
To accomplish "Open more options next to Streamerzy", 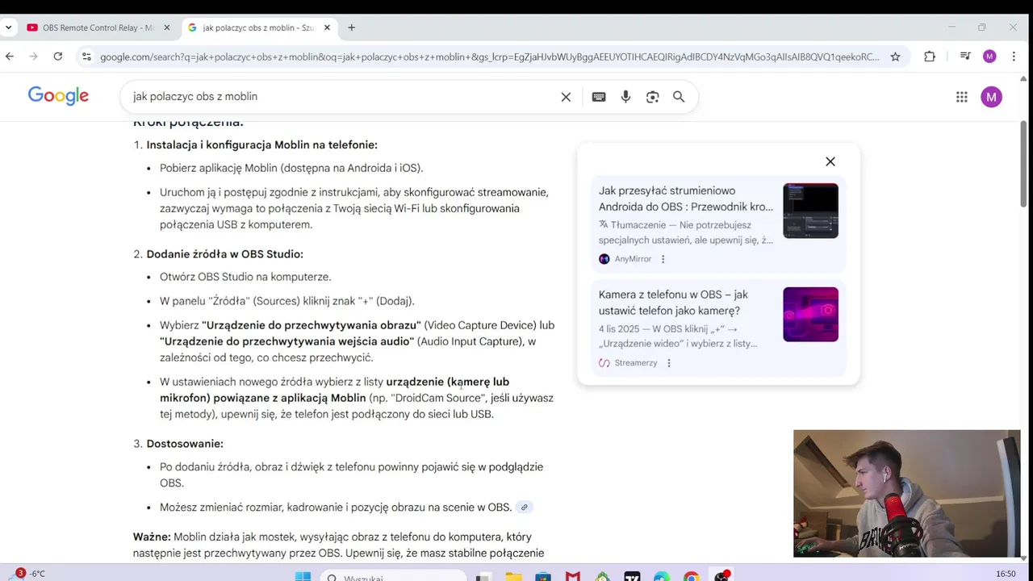I will (669, 363).
